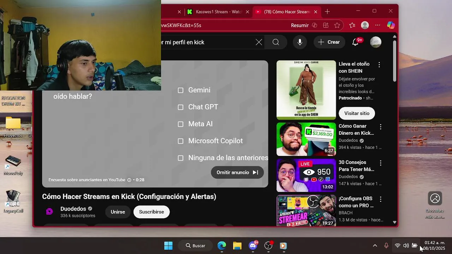Open Descubre más acerca desktop icon
The image size is (452, 254).
435,205
